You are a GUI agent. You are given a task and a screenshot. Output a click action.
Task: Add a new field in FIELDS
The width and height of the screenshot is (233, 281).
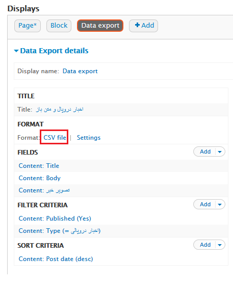click(x=205, y=152)
